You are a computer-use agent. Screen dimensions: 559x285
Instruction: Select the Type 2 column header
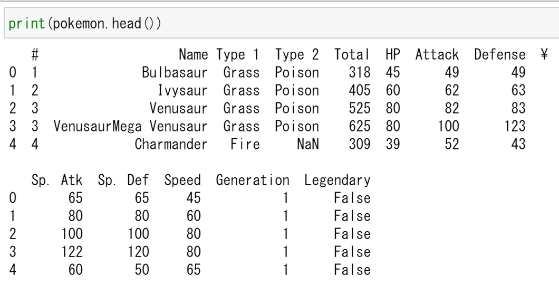[x=297, y=55]
